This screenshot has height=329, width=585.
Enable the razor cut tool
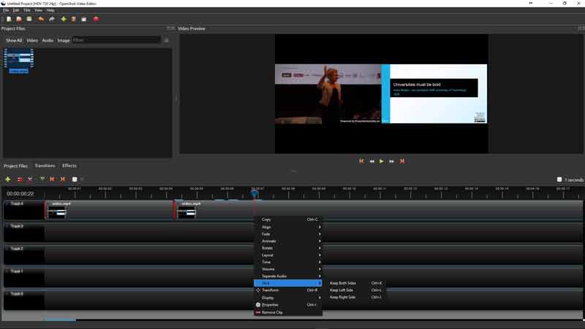pos(30,179)
